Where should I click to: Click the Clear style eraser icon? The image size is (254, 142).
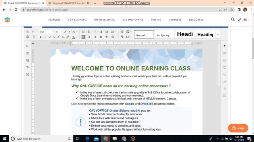[x=122, y=32]
